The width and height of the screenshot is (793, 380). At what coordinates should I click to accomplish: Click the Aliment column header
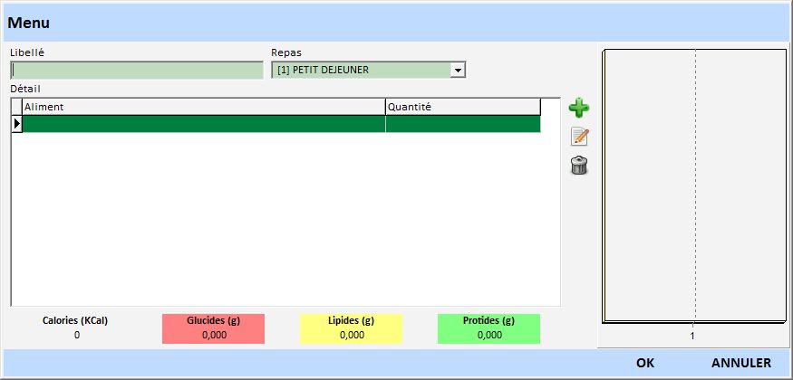tap(203, 107)
